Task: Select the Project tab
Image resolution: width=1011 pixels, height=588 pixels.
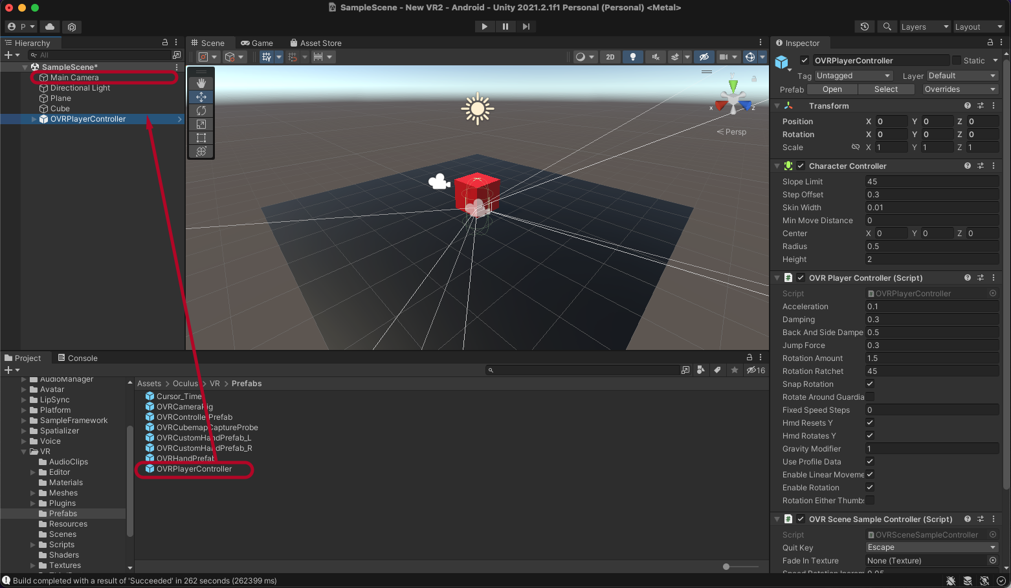Action: click(23, 358)
